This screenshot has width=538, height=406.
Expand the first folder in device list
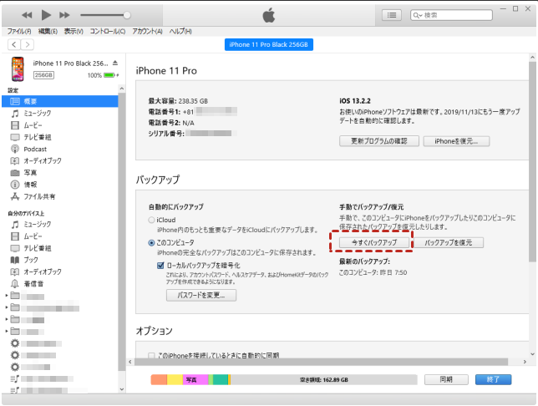[7, 296]
